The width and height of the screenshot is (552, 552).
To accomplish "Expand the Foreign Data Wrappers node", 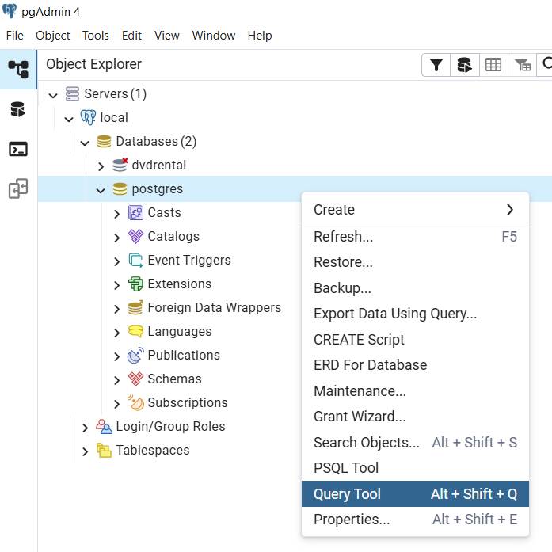I will [x=117, y=309].
